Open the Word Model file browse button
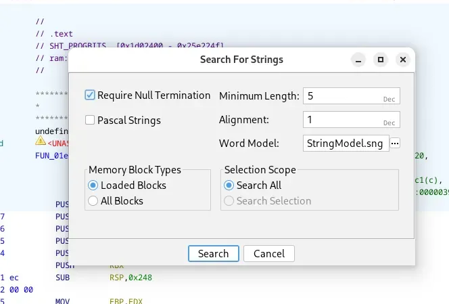Image resolution: width=449 pixels, height=304 pixels. pyautogui.click(x=396, y=144)
